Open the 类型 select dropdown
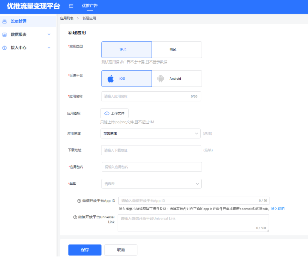Image resolution: width=308 pixels, height=257 pixels. (x=151, y=184)
